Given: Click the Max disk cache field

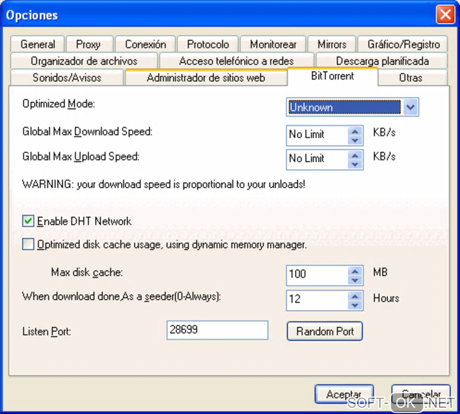Looking at the screenshot, I should click(x=318, y=275).
